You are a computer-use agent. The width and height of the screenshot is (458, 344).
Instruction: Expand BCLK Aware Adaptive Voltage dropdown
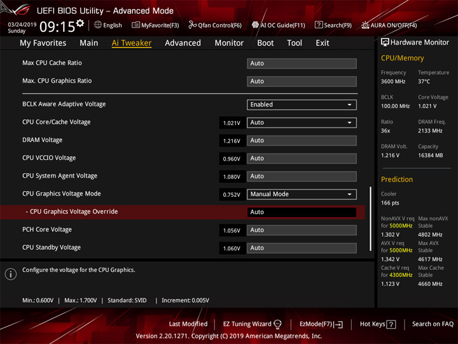coord(302,104)
